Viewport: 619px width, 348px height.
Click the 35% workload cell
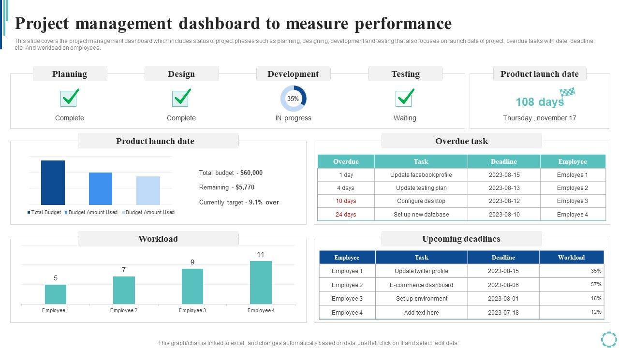click(x=572, y=271)
